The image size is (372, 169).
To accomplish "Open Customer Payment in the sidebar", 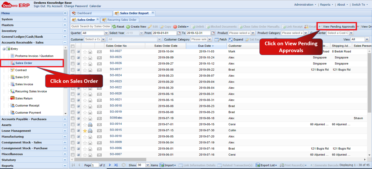I will tap(28, 113).
